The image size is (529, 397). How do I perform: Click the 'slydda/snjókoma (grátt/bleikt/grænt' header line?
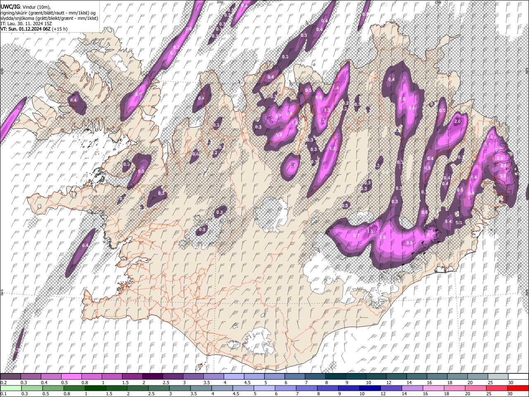[x=49, y=18]
